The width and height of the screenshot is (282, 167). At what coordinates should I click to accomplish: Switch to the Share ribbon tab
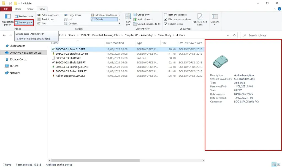30,9
